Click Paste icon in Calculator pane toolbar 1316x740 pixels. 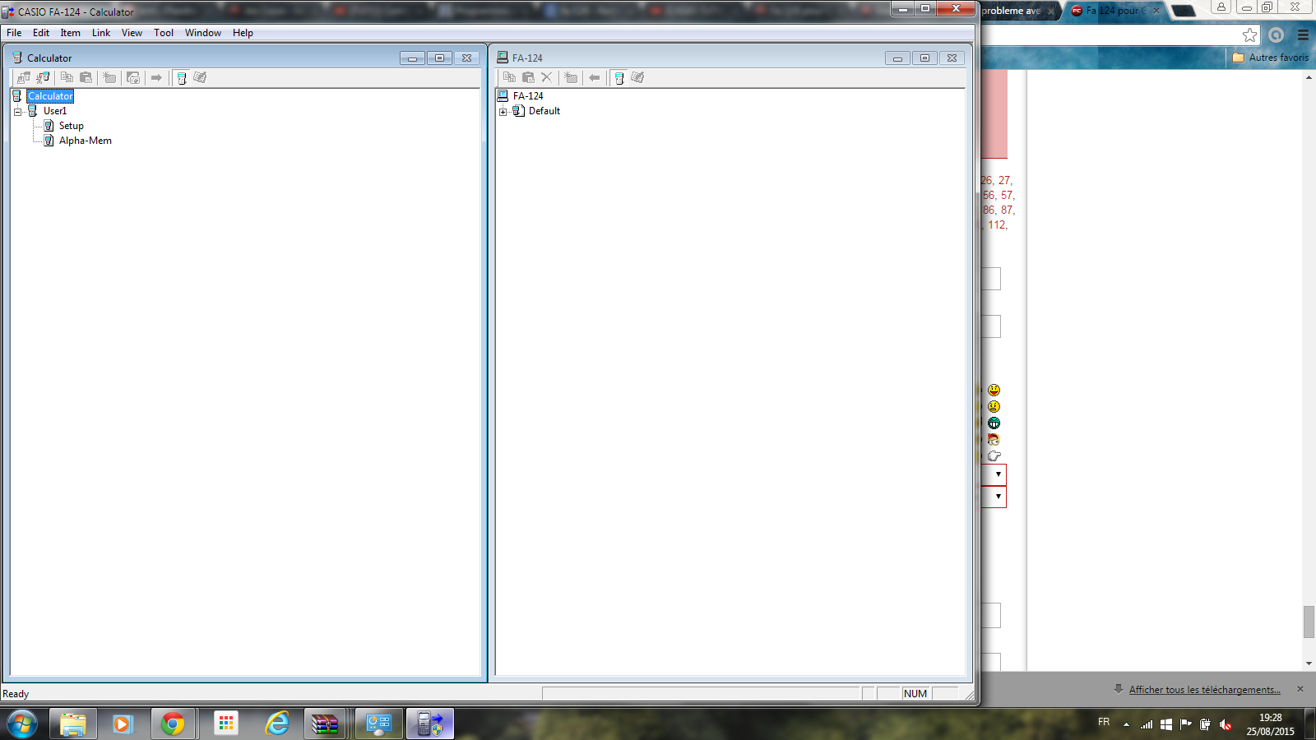coord(86,77)
